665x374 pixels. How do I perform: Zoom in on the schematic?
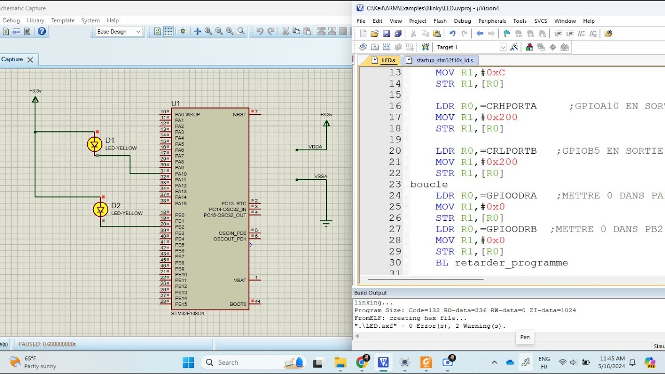pos(208,31)
